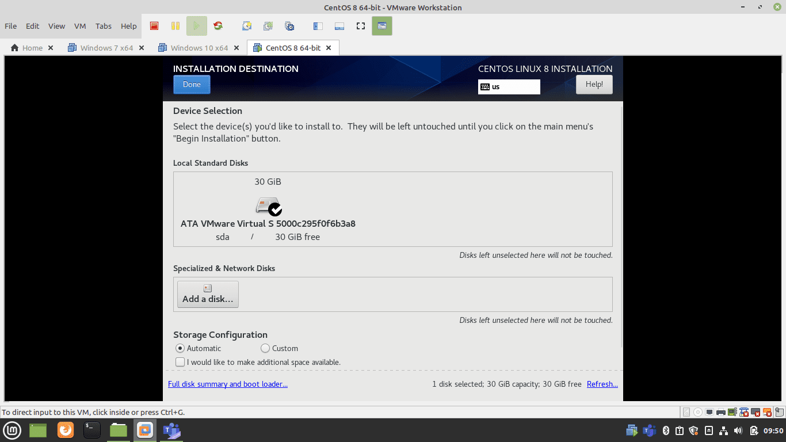The width and height of the screenshot is (786, 442).
Task: Click the volume speaker tray icon
Action: [738, 430]
